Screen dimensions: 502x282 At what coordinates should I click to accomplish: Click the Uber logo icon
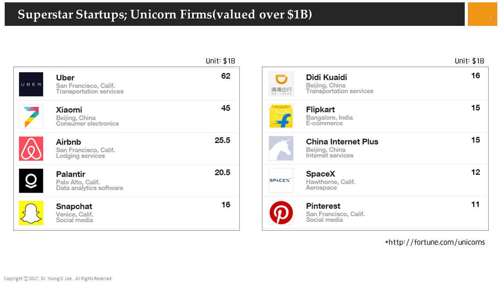coord(31,84)
